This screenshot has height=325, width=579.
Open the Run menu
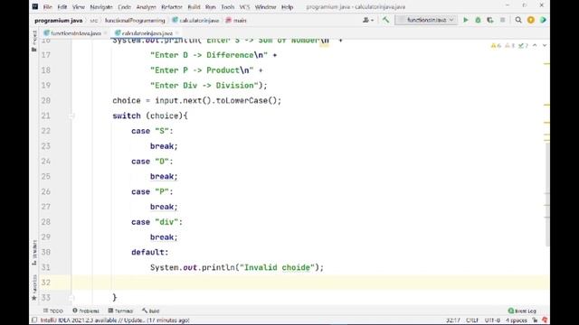pyautogui.click(x=211, y=7)
